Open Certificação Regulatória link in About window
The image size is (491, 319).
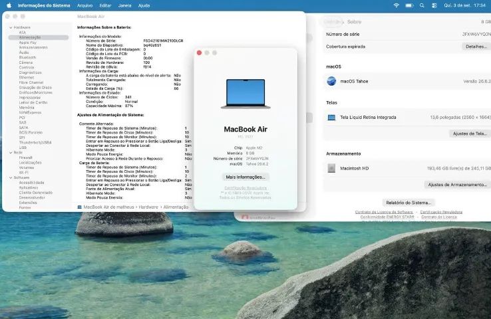pos(245,188)
